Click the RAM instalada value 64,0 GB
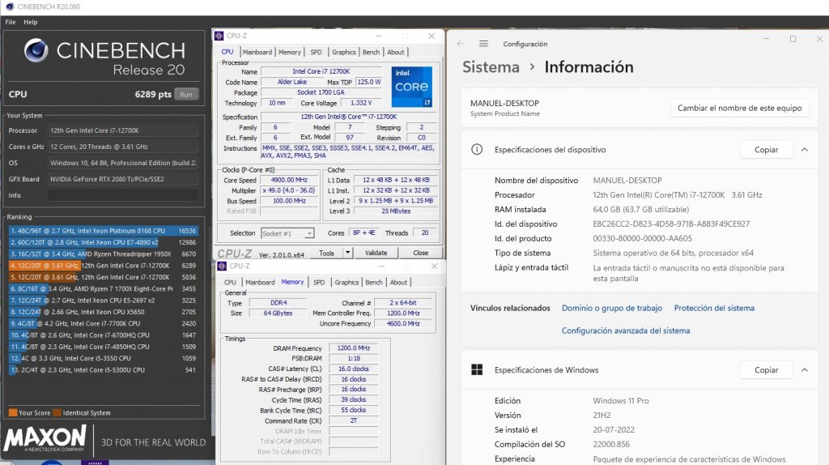The height and width of the screenshot is (465, 829). (x=641, y=210)
